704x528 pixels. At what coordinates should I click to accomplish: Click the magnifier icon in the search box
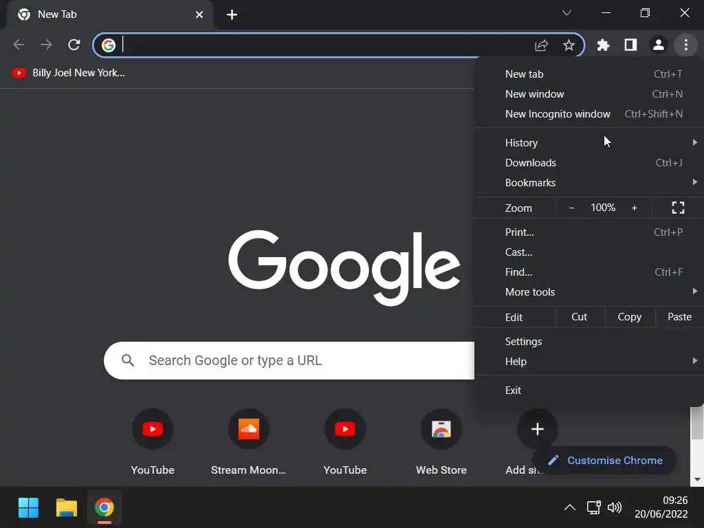128,360
